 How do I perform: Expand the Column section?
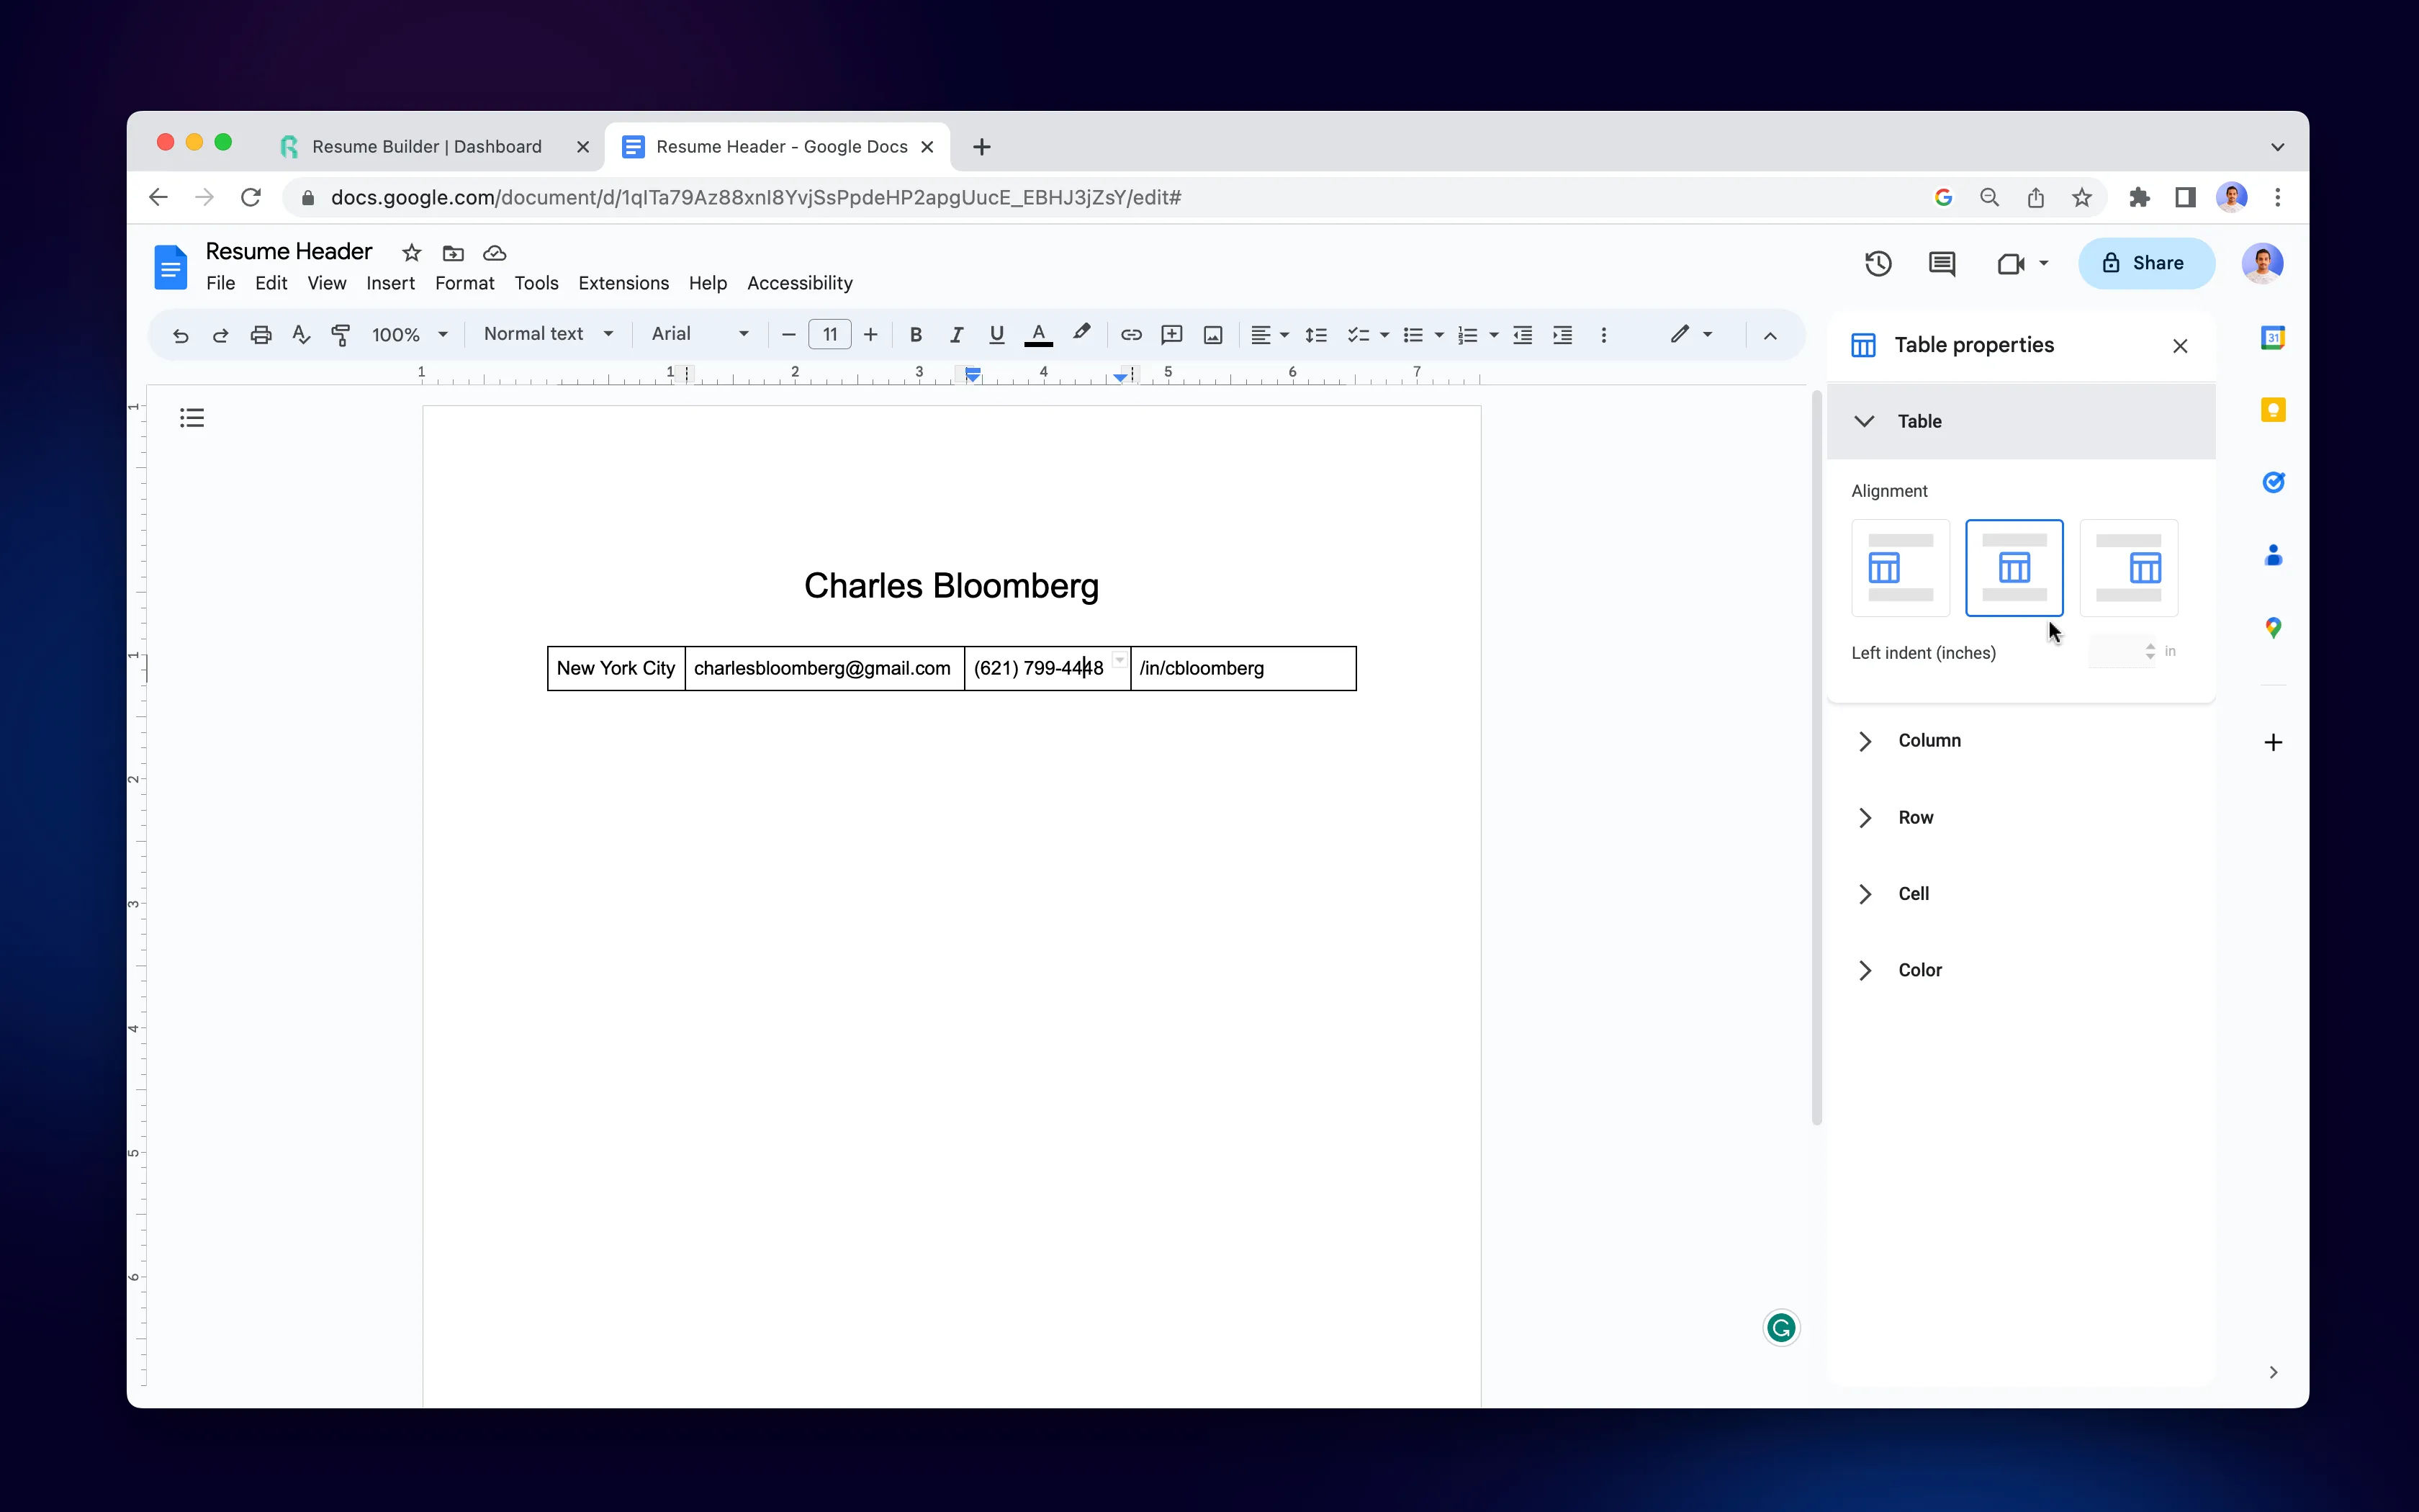coord(1865,739)
